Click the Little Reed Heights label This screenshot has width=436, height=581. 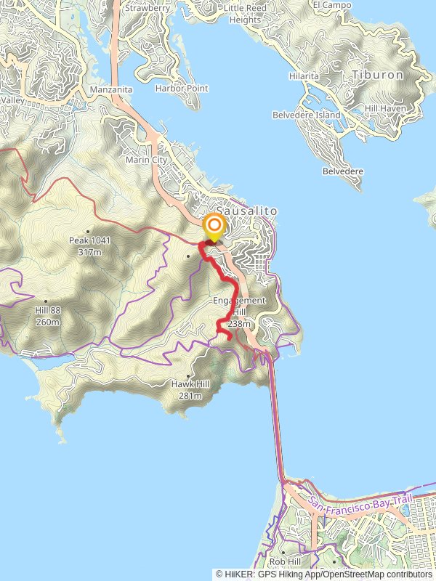245,14
